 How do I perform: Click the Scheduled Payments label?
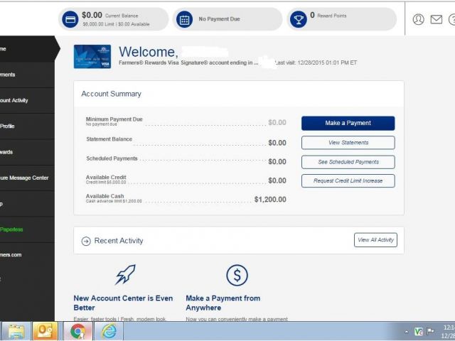point(112,158)
